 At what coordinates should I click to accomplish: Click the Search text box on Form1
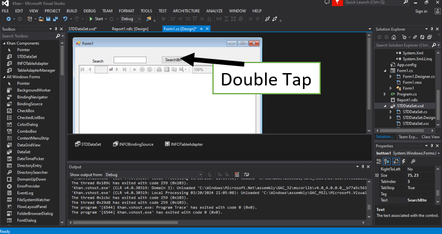coord(130,60)
